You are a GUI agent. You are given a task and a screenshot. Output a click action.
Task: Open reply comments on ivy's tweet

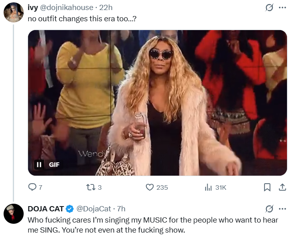pos(35,187)
